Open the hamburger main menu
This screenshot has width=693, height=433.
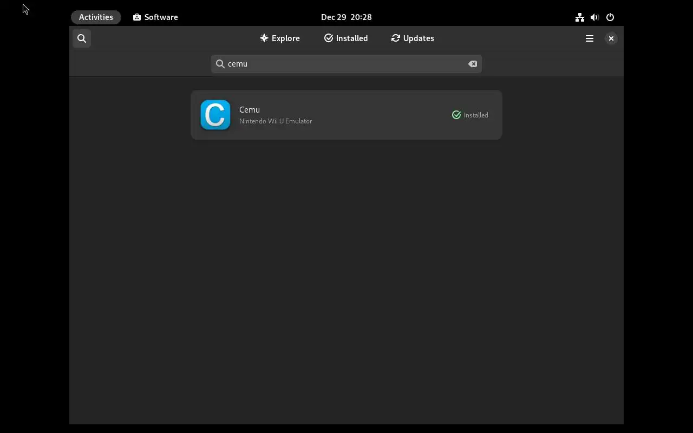[x=590, y=38]
